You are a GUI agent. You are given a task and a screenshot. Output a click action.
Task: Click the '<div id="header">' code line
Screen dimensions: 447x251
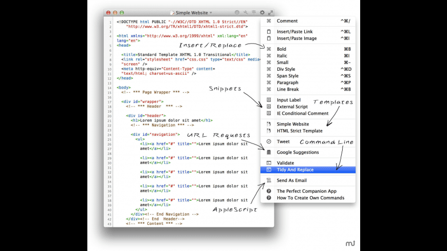coord(146,116)
